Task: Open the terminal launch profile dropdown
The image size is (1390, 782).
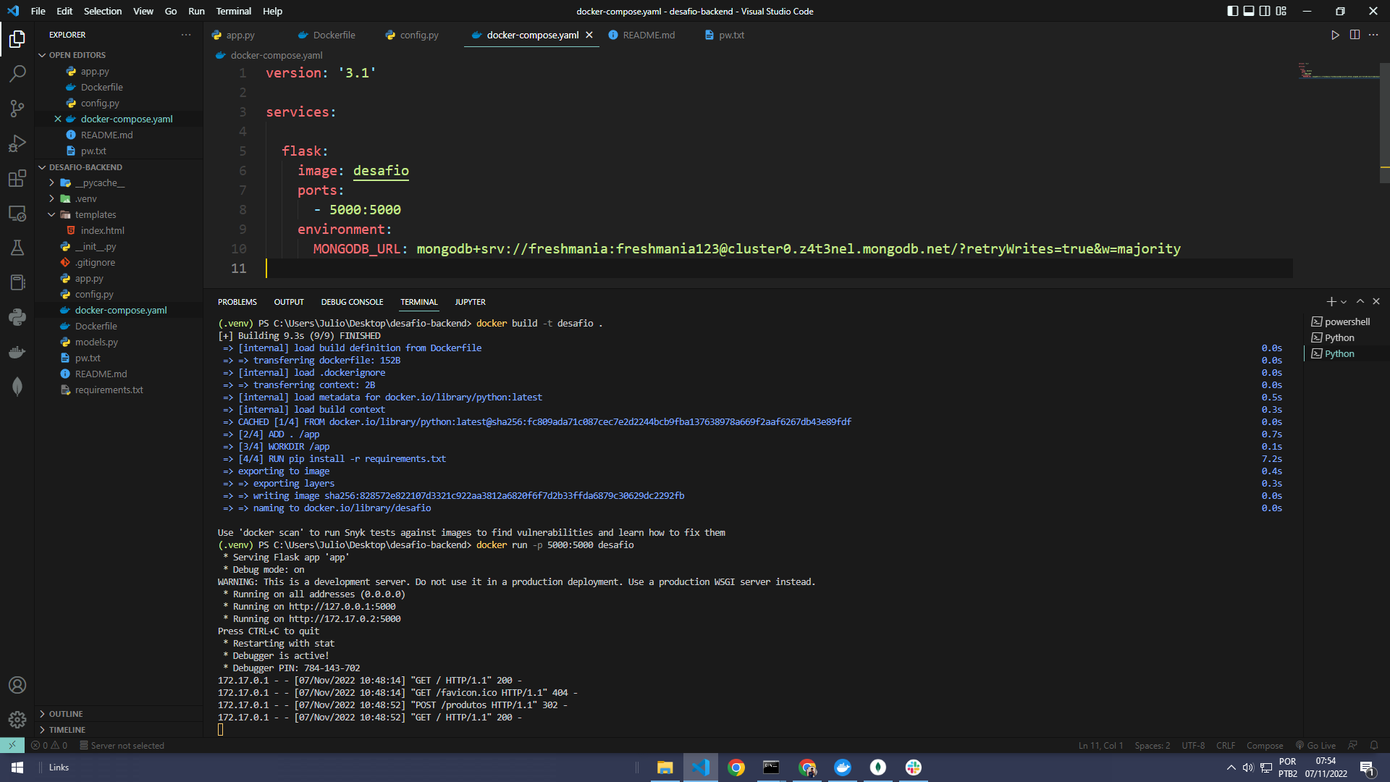Action: click(1344, 301)
